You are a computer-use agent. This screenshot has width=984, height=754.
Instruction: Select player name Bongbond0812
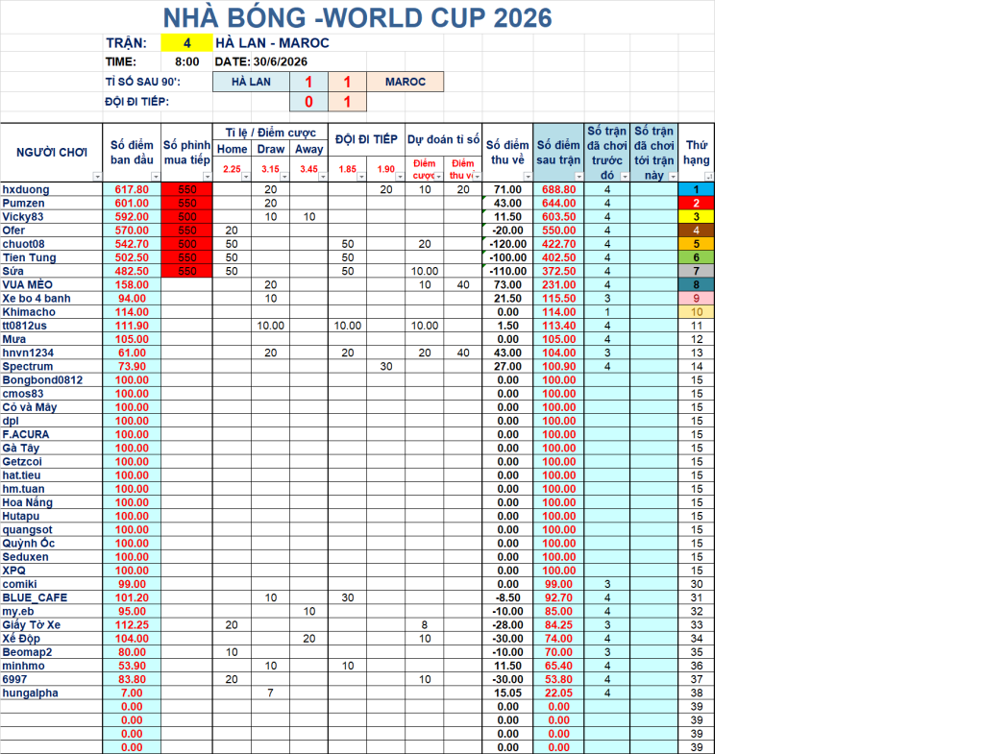(x=42, y=380)
